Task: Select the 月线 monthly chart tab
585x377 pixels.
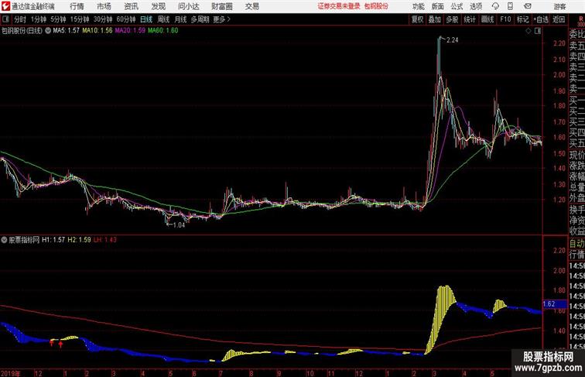Action: click(180, 19)
